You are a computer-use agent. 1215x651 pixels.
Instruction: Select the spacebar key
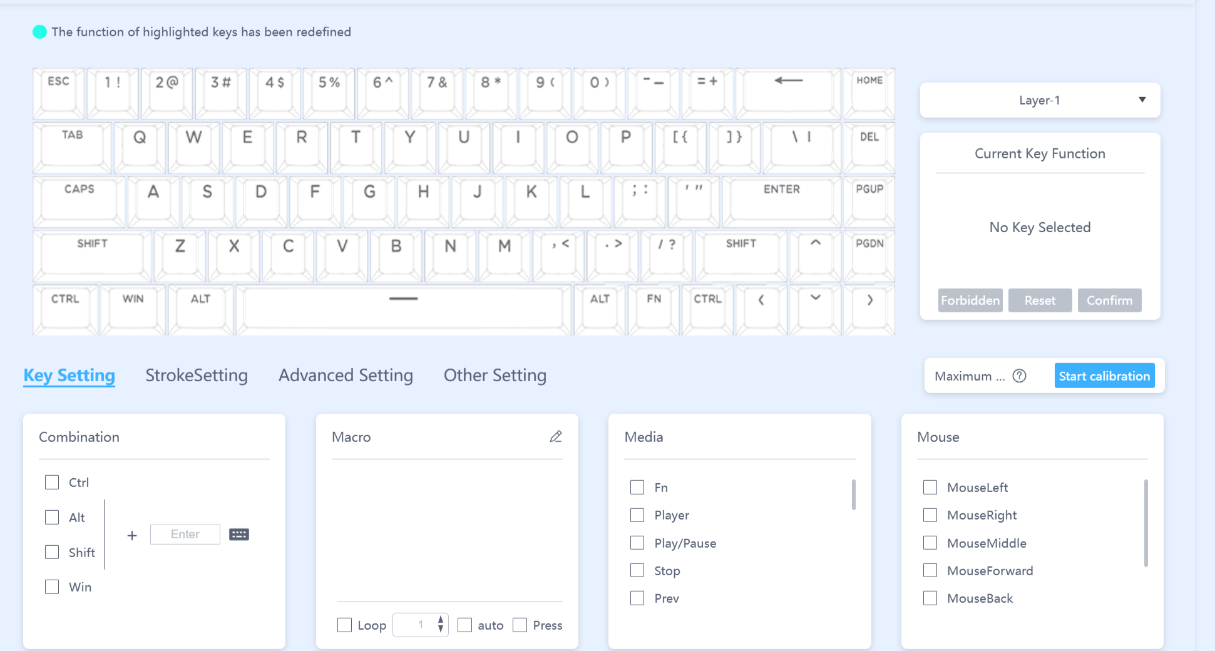tap(404, 310)
